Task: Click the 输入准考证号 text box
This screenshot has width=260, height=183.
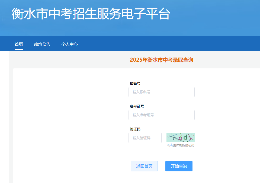Action: pyautogui.click(x=161, y=115)
